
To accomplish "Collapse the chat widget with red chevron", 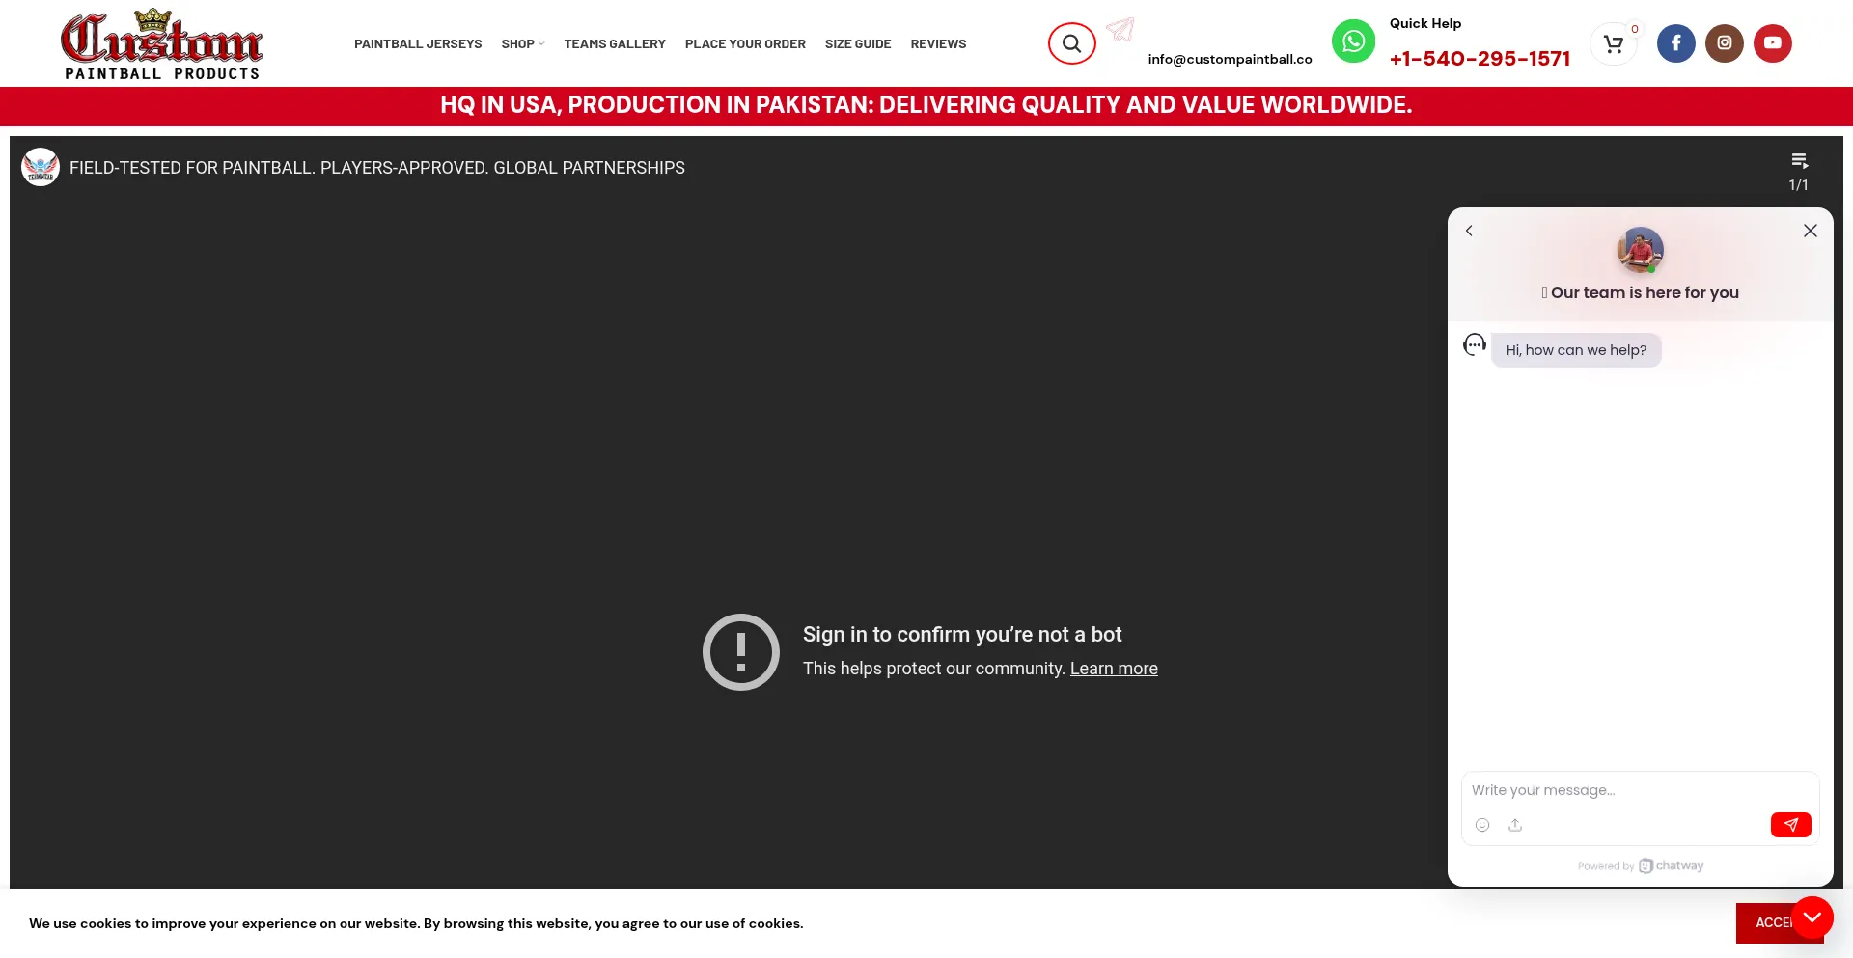I will pos(1812,917).
